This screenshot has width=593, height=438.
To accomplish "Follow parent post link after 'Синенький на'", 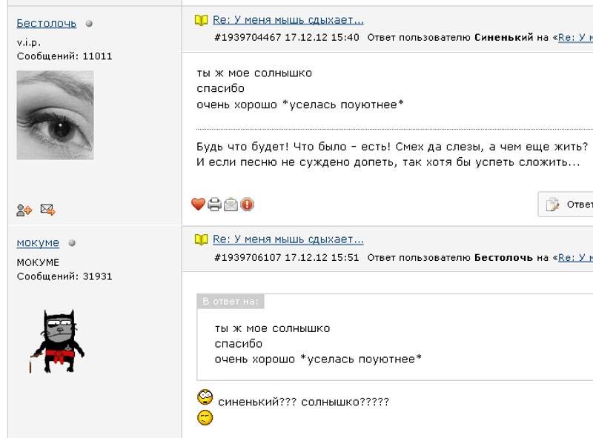I will 575,37.
